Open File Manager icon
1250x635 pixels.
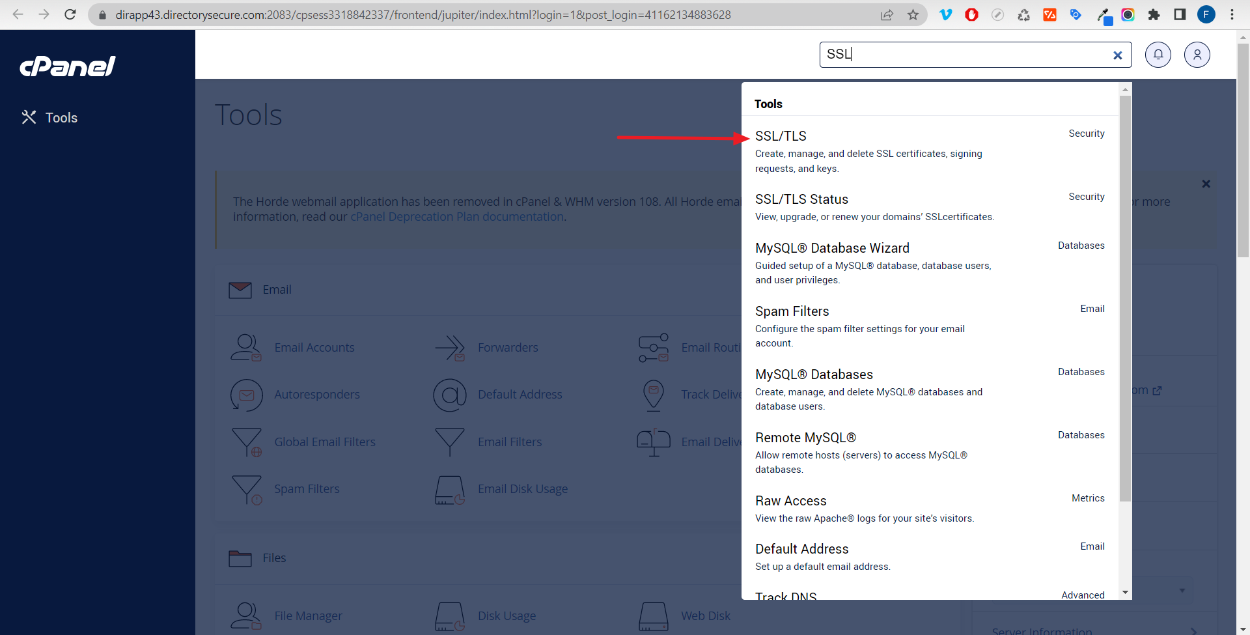pyautogui.click(x=246, y=616)
